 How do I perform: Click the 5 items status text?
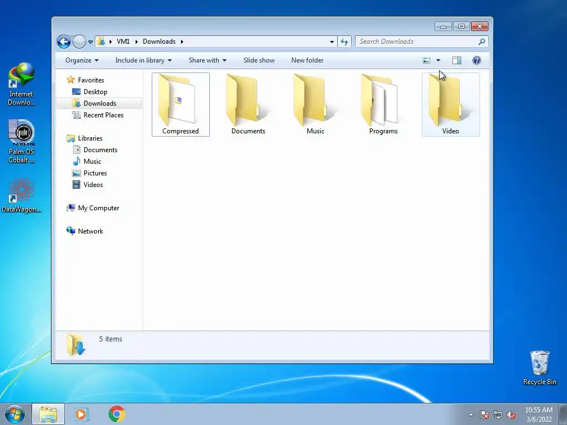111,339
